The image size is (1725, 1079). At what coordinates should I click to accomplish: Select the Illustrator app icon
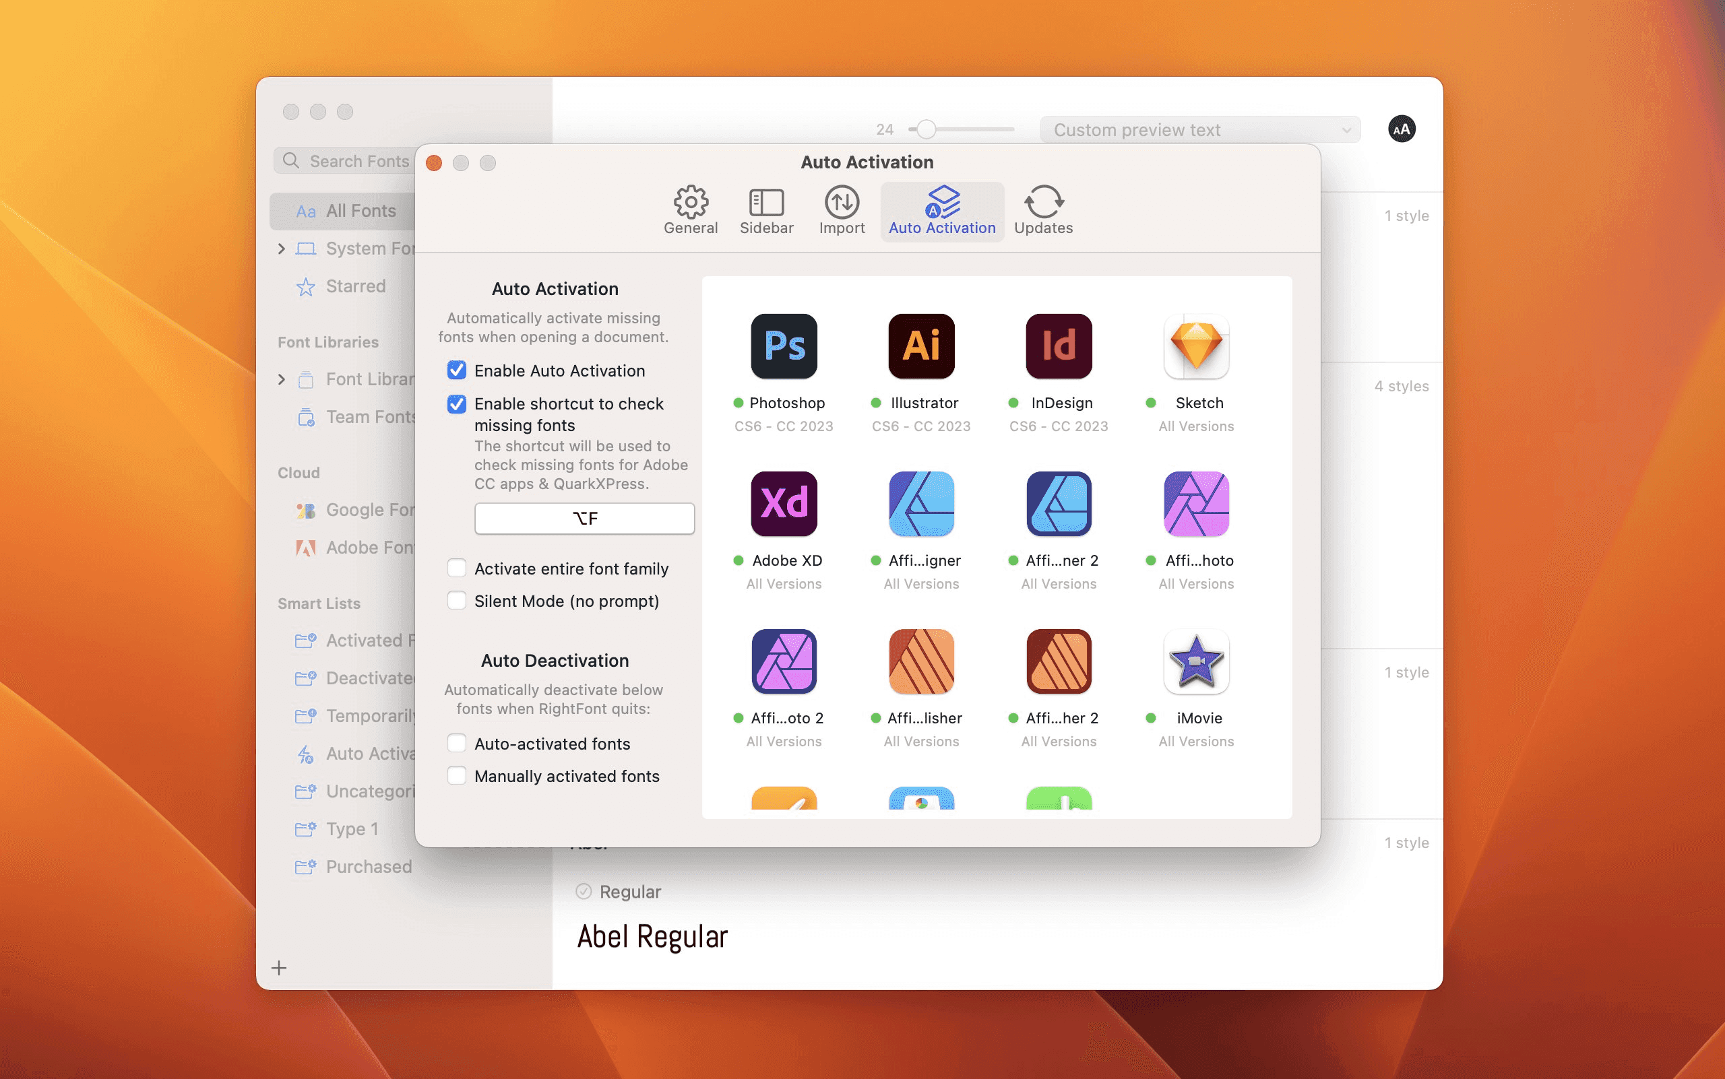[x=921, y=346]
